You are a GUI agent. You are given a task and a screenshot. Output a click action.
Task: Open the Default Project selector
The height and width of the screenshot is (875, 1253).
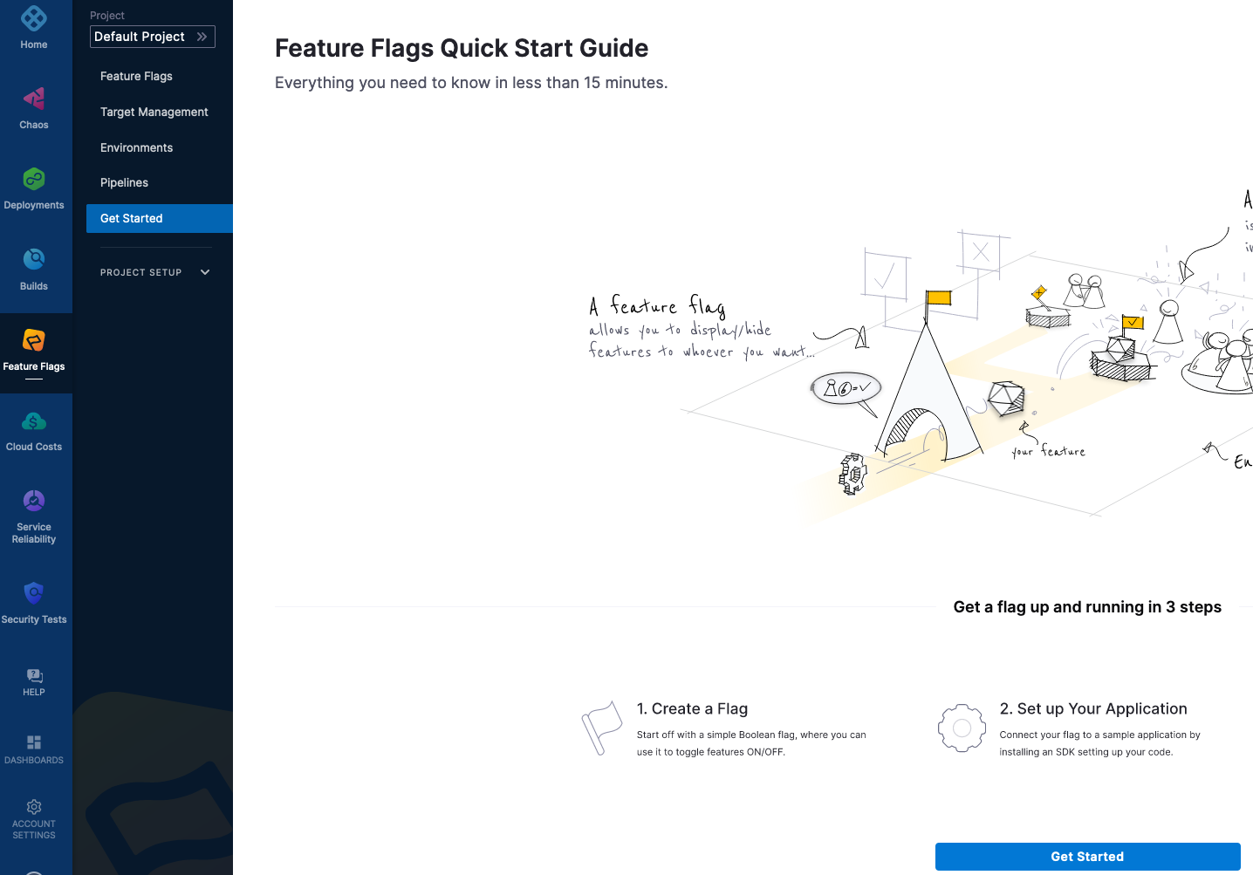(x=141, y=37)
